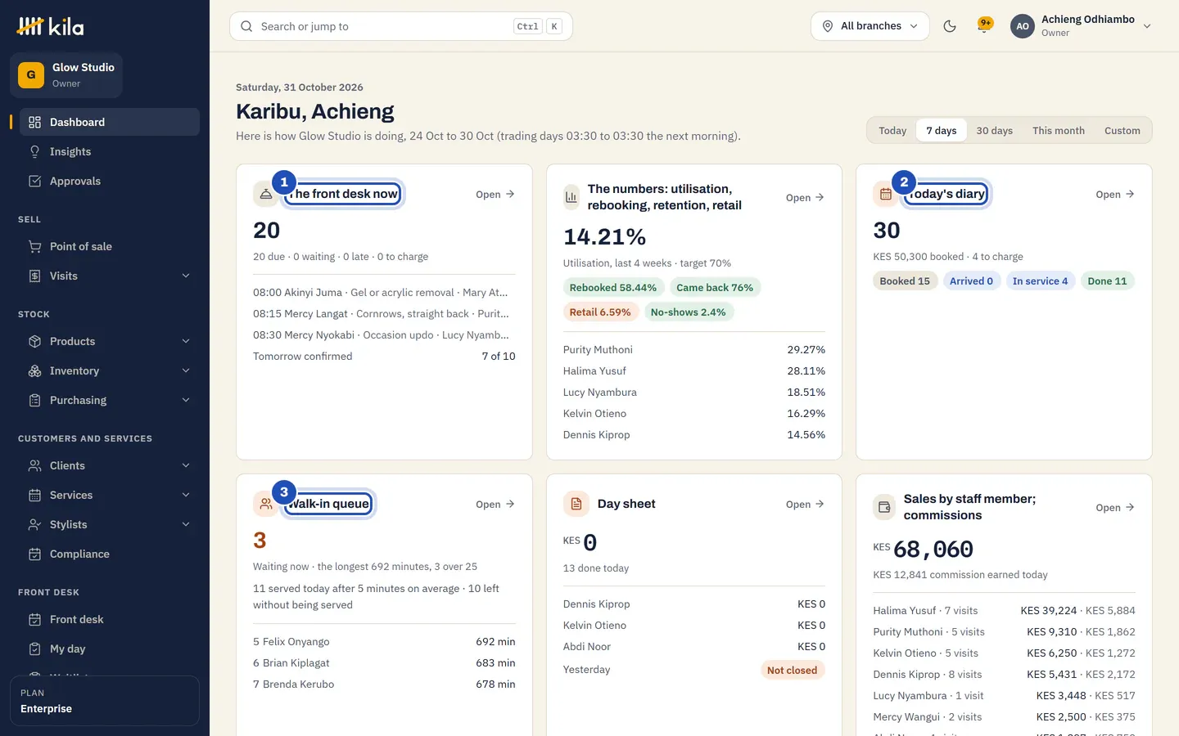Click the Not closed badge

pos(792,670)
